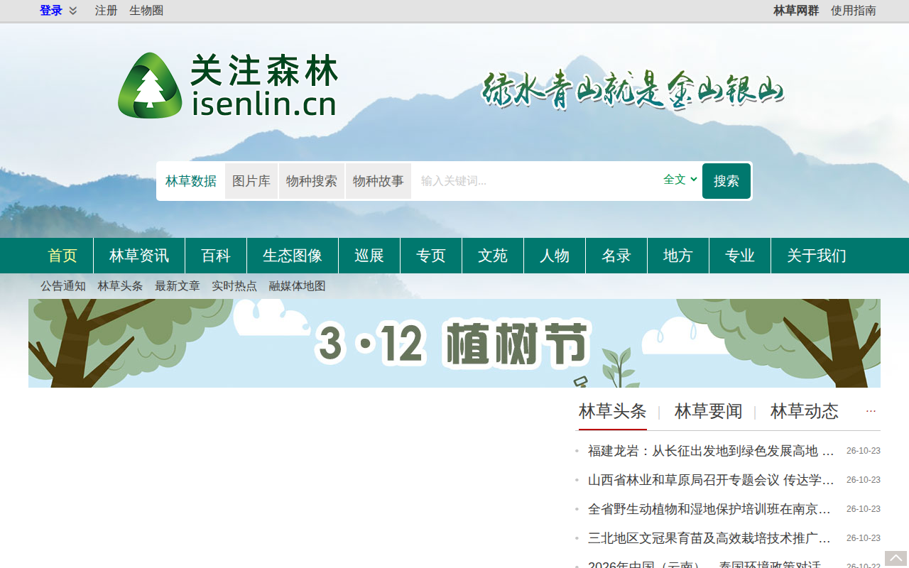Open 林草头条 sub-navigation link
909x568 pixels.
click(121, 286)
